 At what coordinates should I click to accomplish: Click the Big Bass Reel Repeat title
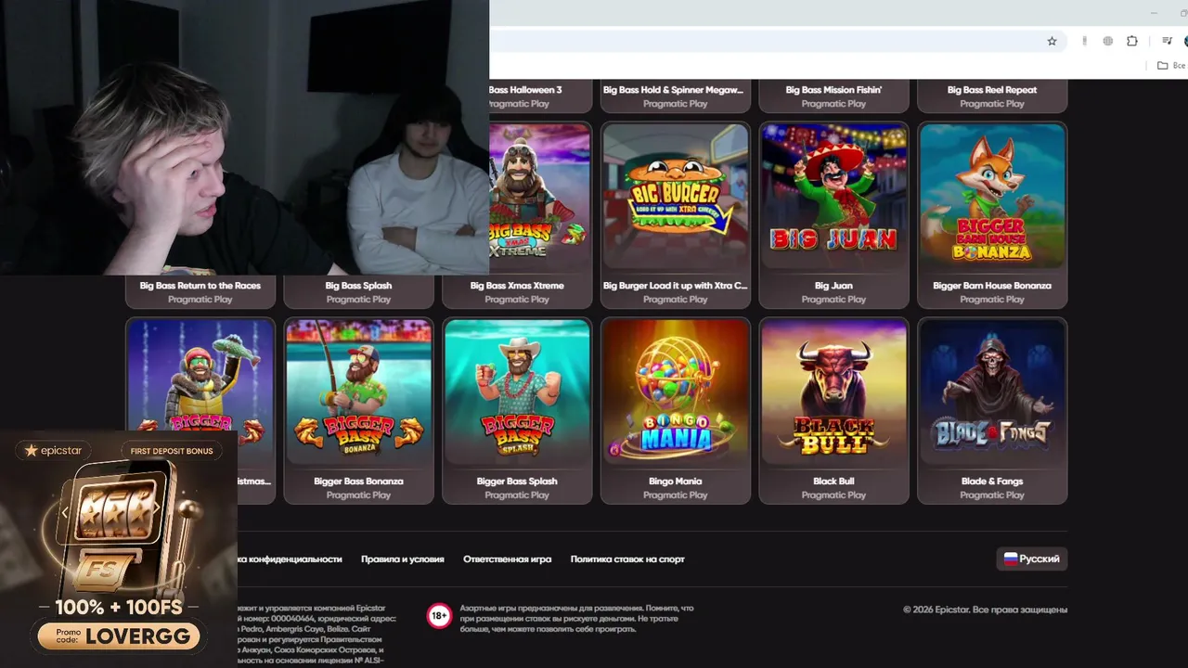(992, 90)
